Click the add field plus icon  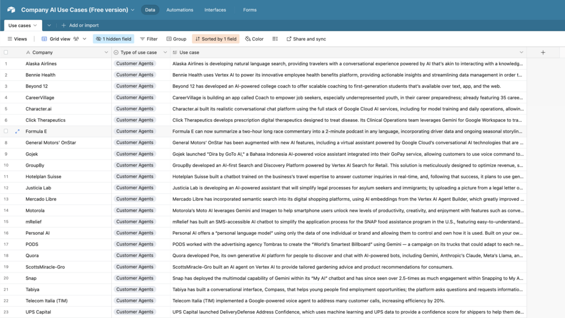pos(543,52)
